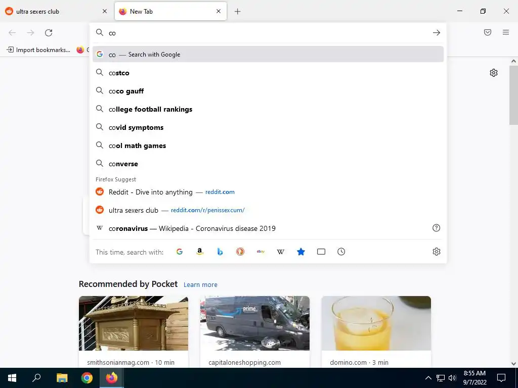Viewport: 518px width, 388px height.
Task: Search this time with Bing icon
Action: point(220,252)
